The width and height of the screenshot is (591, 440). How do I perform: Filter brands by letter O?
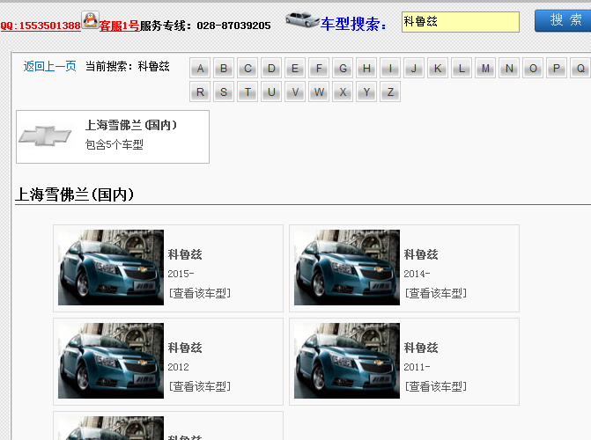tap(533, 68)
